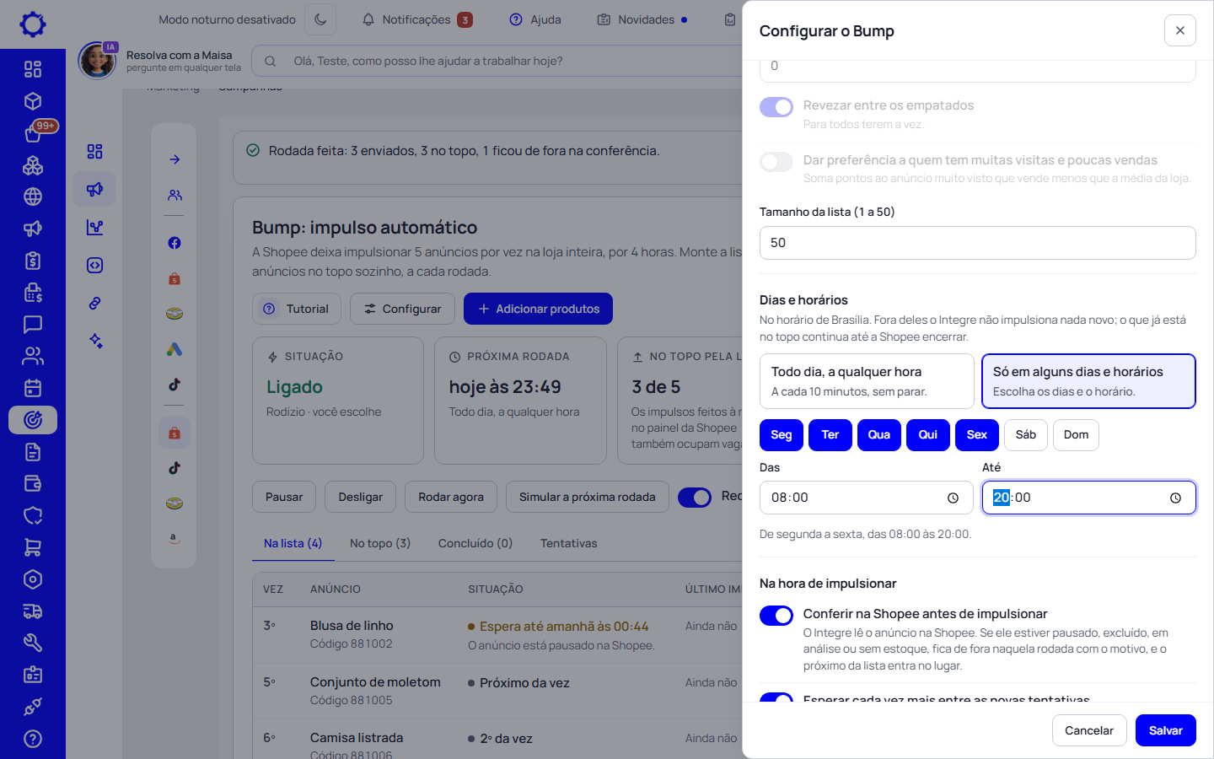Open Ajuda in the top bar
Image resolution: width=1214 pixels, height=759 pixels.
point(535,19)
